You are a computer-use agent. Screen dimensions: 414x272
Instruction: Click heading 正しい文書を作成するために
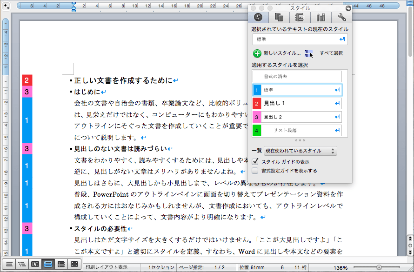123,80
